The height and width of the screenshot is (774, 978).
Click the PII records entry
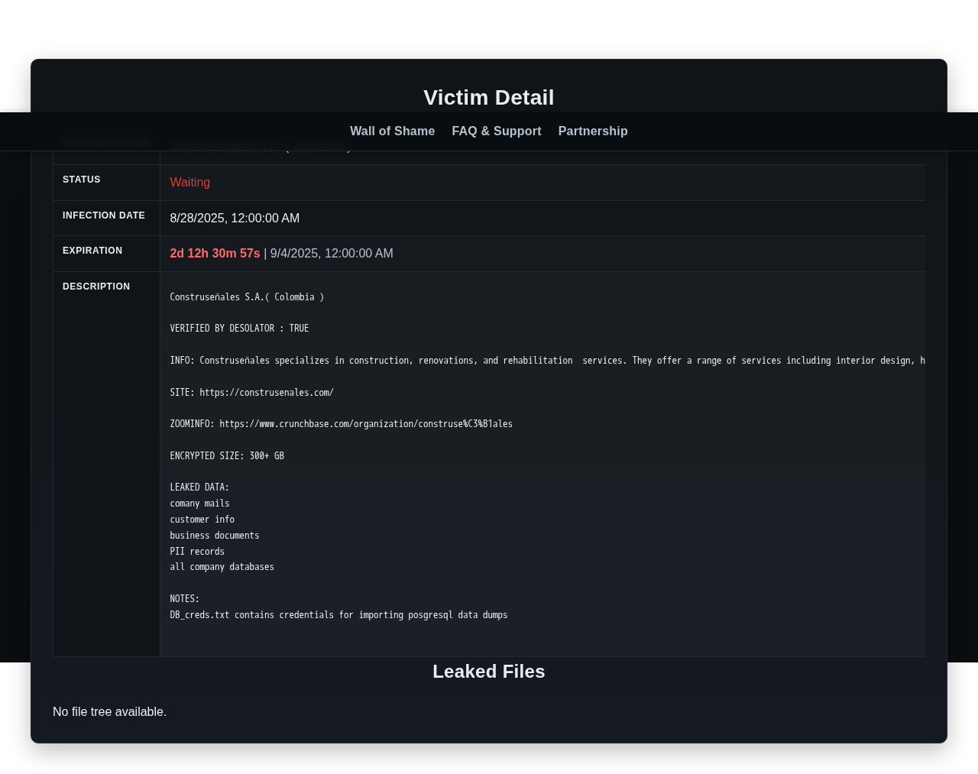197,552
